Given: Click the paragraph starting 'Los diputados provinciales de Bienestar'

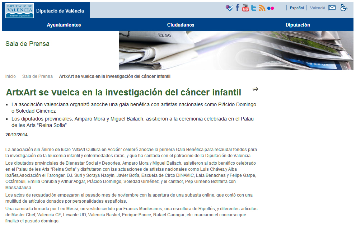Looking at the screenshot, I should [131, 175].
